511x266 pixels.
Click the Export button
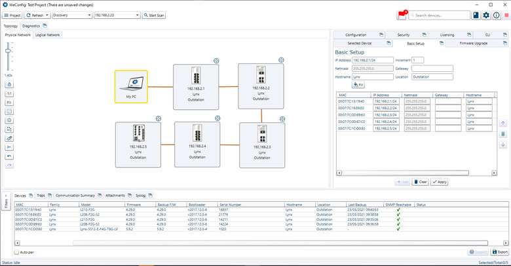(500, 252)
